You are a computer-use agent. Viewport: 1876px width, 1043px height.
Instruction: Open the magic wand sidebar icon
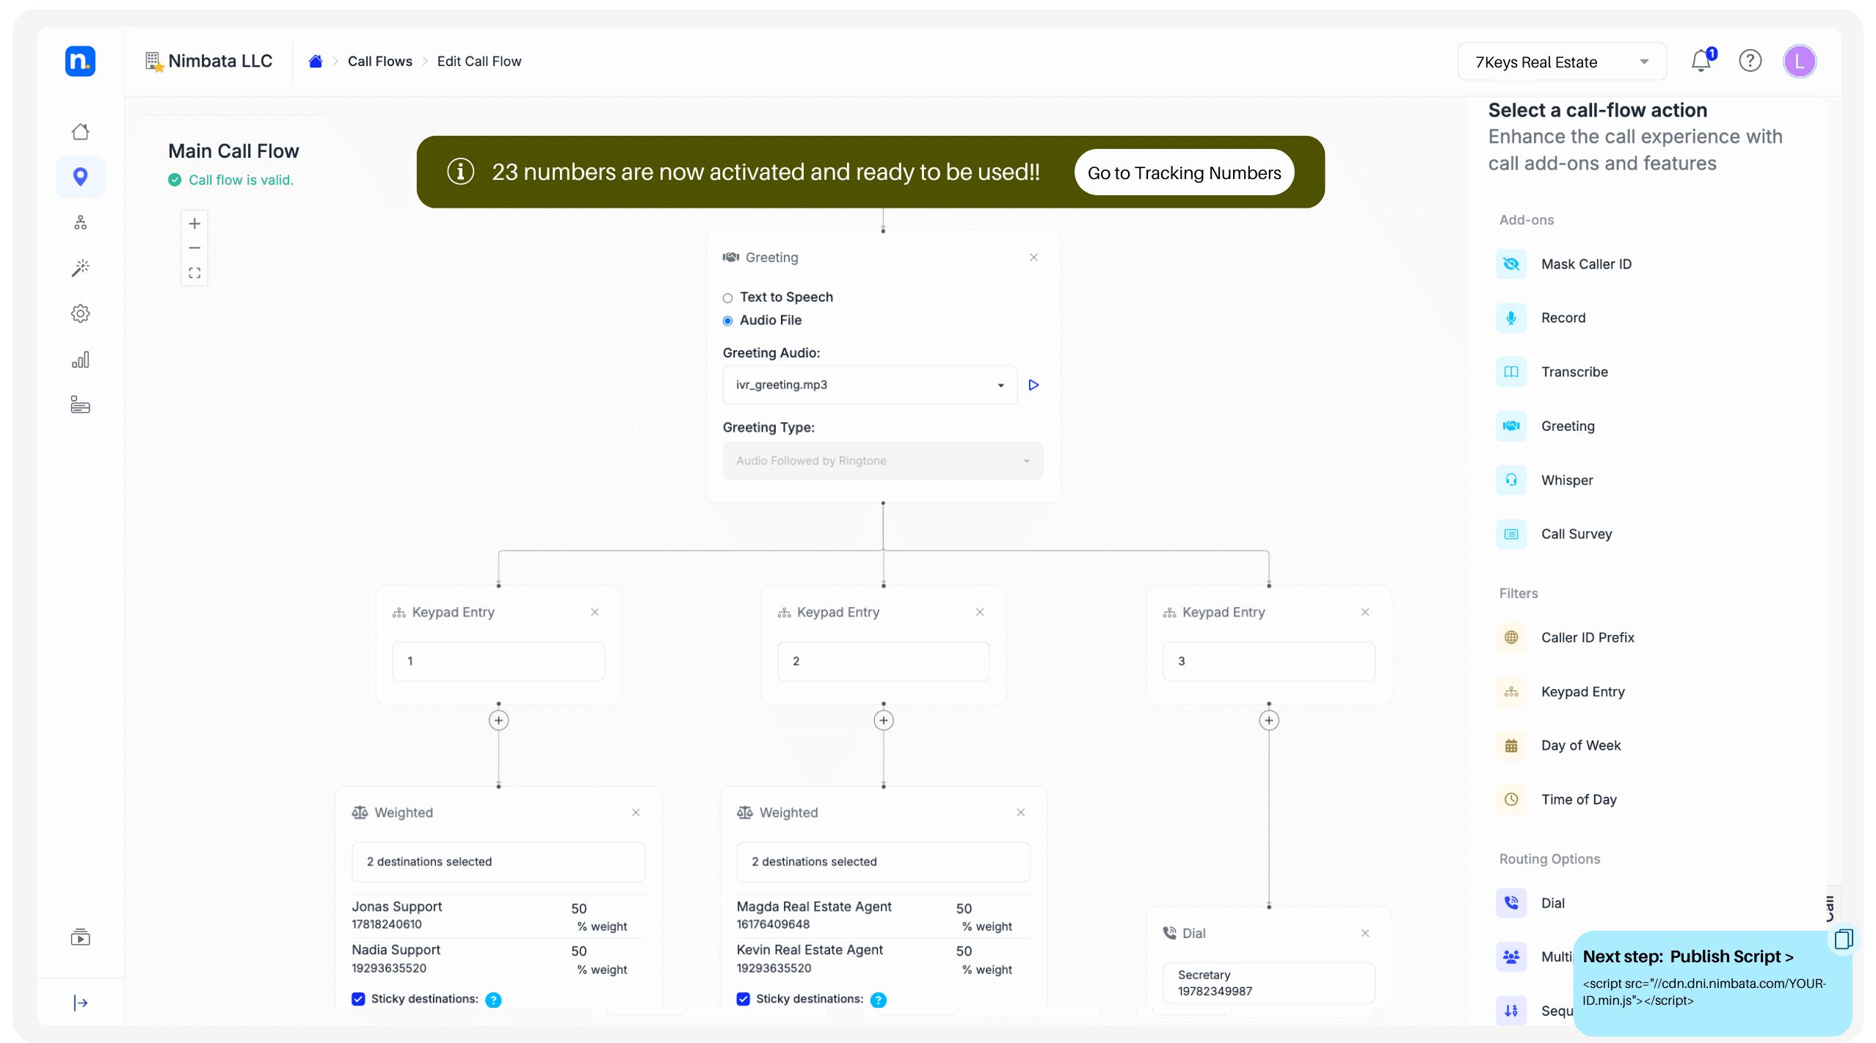pyautogui.click(x=81, y=268)
